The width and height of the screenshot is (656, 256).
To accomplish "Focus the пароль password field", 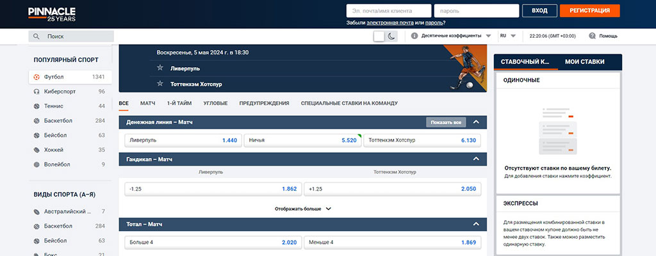I will (477, 10).
